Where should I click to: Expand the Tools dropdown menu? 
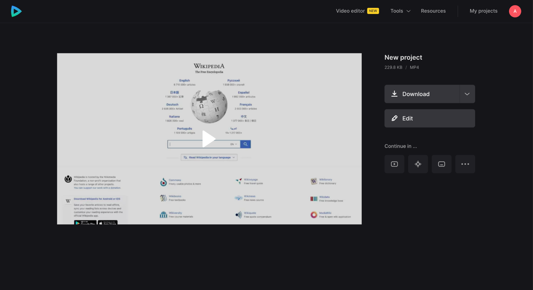(x=400, y=11)
